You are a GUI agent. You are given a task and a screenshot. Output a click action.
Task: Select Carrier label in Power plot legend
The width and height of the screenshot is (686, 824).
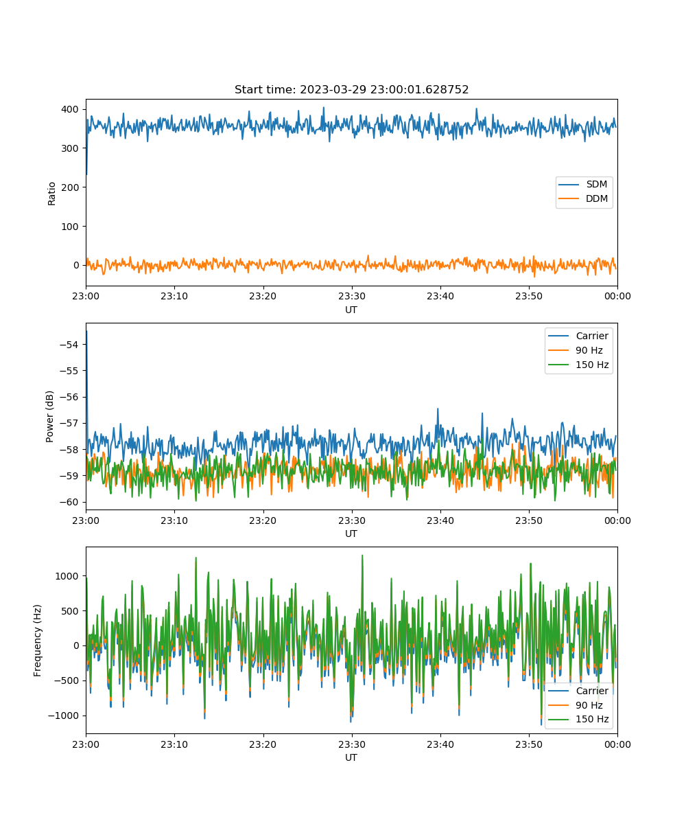pos(592,336)
